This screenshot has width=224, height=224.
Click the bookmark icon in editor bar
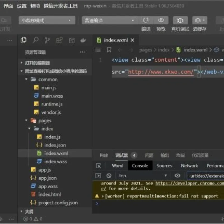109,50
